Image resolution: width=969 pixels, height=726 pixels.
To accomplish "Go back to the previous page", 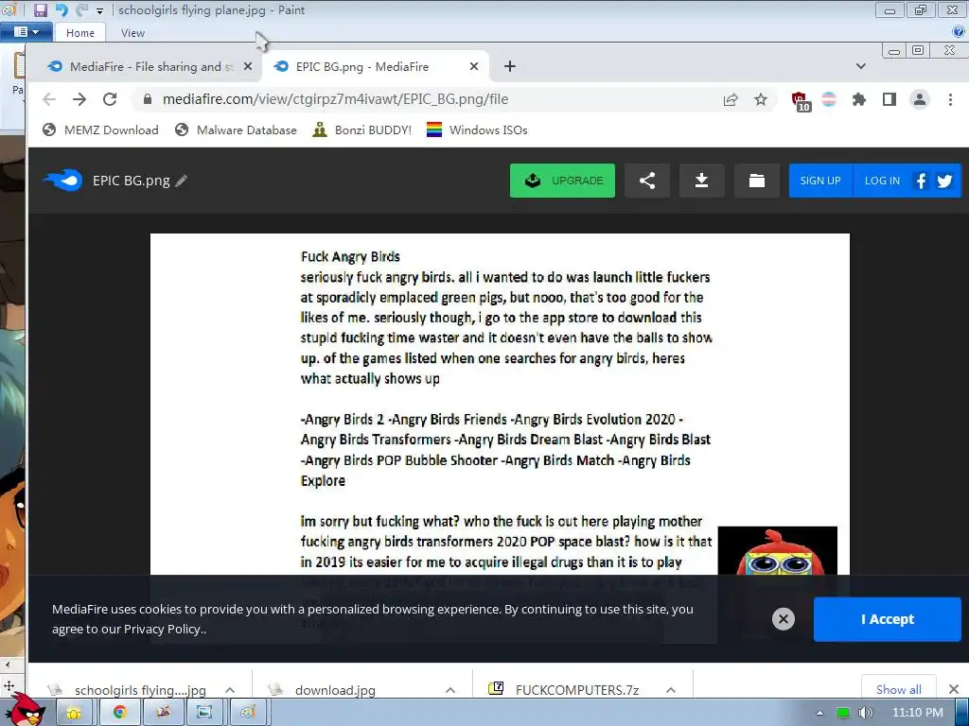I will [x=49, y=99].
